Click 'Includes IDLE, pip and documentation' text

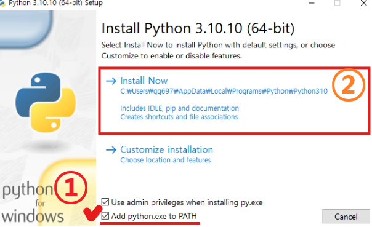[180, 108]
